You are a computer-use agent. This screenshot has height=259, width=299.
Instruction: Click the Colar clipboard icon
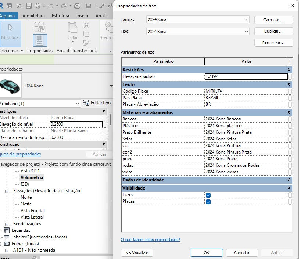(x=72, y=28)
